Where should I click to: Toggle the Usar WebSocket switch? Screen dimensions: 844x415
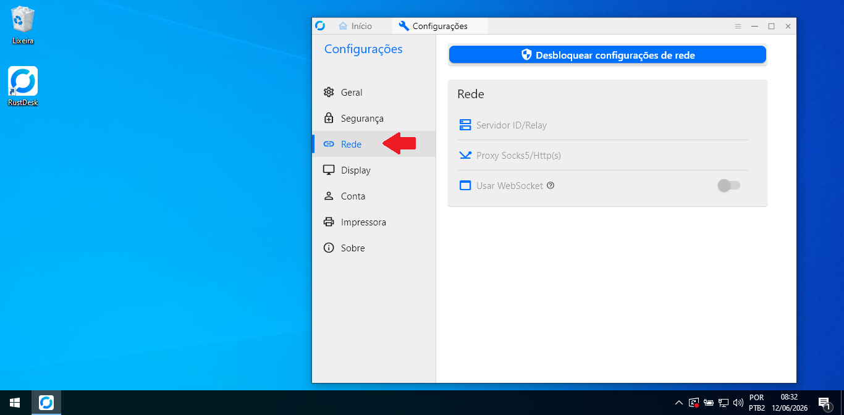coord(728,185)
